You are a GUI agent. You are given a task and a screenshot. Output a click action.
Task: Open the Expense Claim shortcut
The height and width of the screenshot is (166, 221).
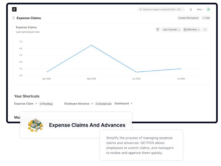[x=24, y=104]
